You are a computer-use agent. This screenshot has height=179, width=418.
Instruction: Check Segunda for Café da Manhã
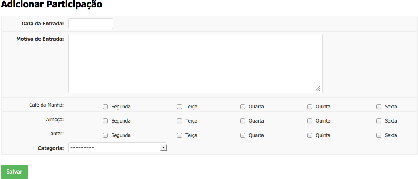(105, 107)
